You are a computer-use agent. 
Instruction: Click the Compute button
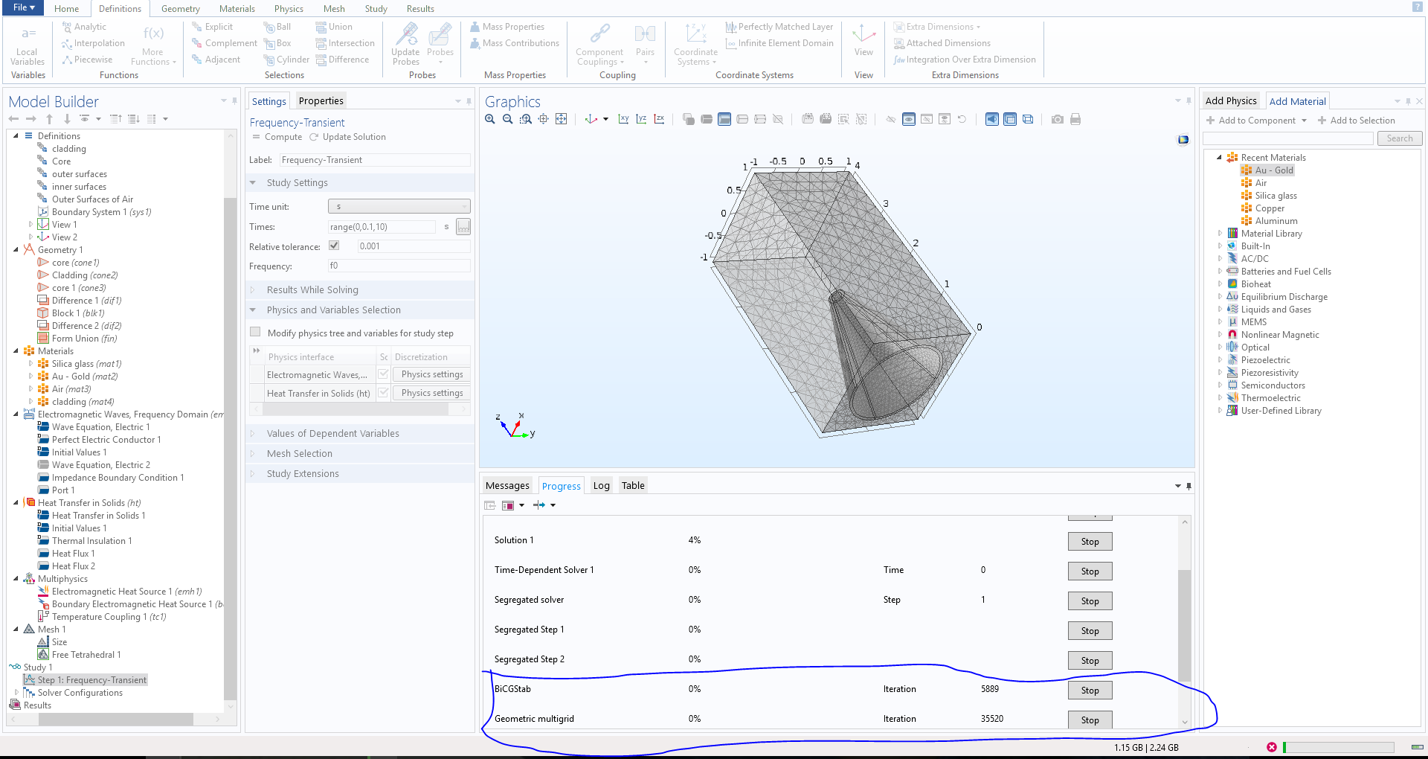277,137
